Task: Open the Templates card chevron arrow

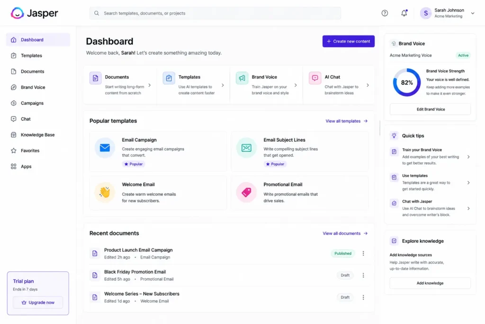Action: [223, 85]
